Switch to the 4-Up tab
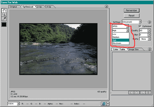The height and width of the screenshot is (107, 154). (48, 7)
